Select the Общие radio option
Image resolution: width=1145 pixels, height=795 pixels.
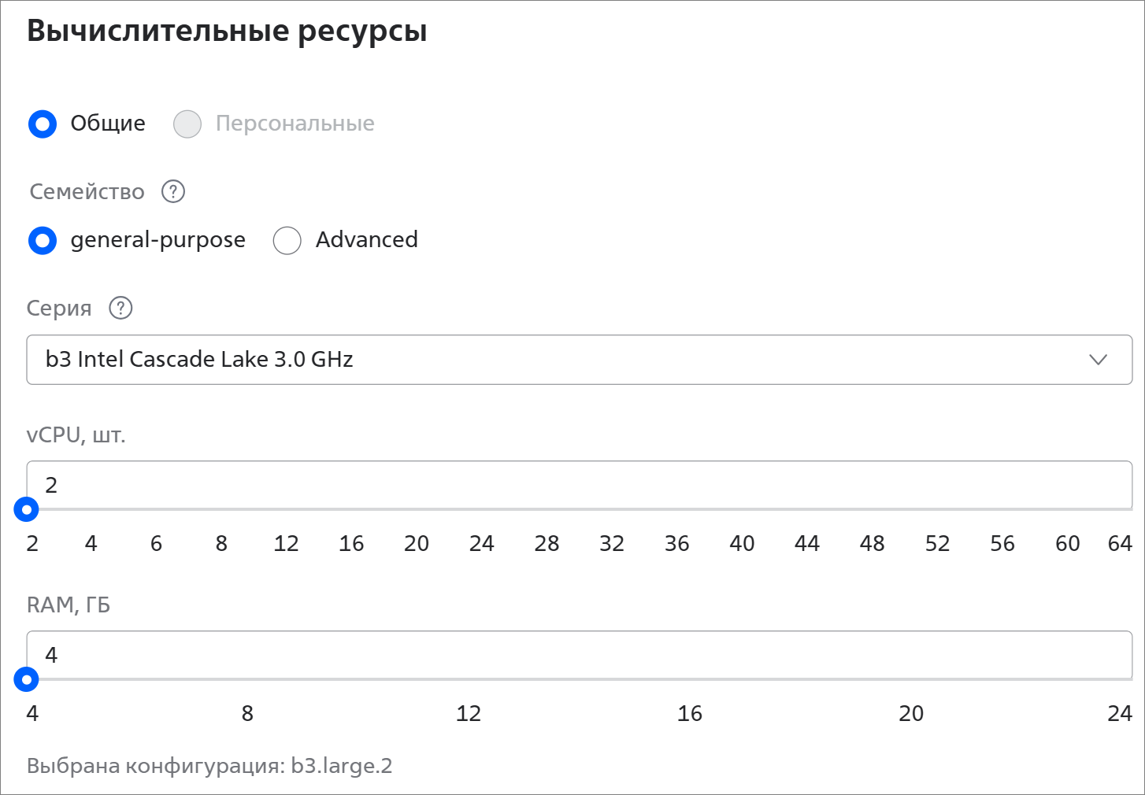(x=43, y=124)
